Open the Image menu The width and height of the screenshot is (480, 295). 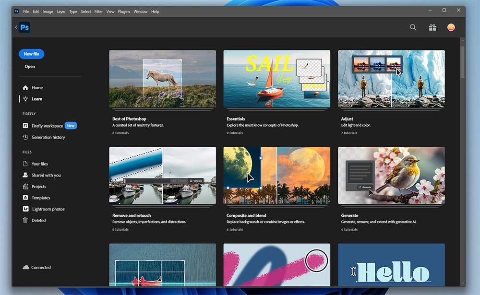point(48,12)
